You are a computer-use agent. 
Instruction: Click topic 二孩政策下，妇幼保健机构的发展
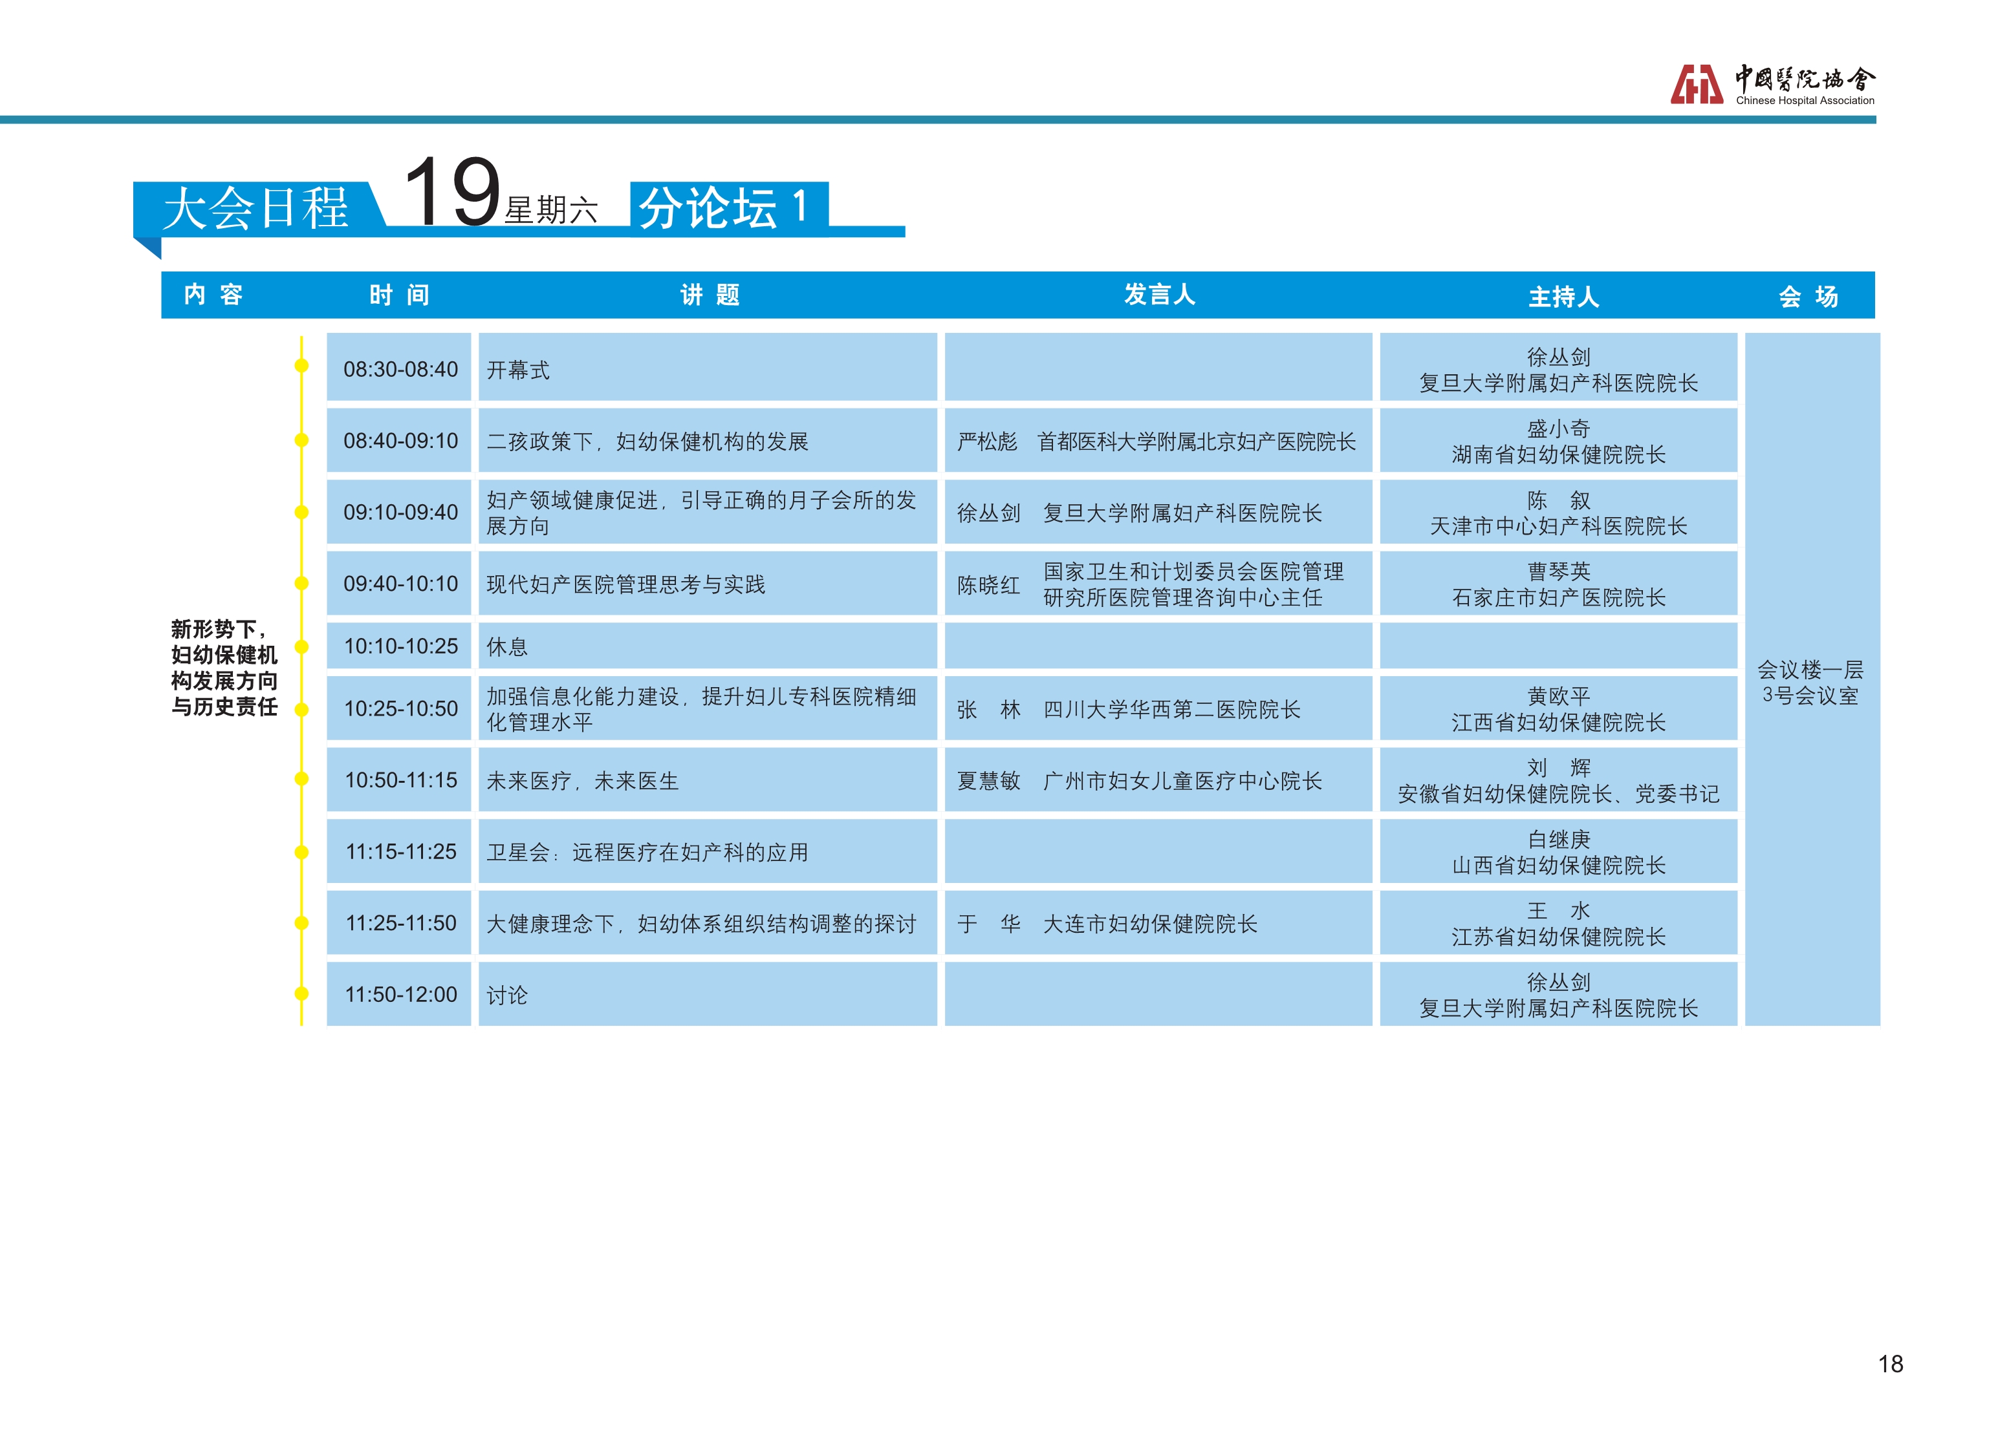pos(708,440)
